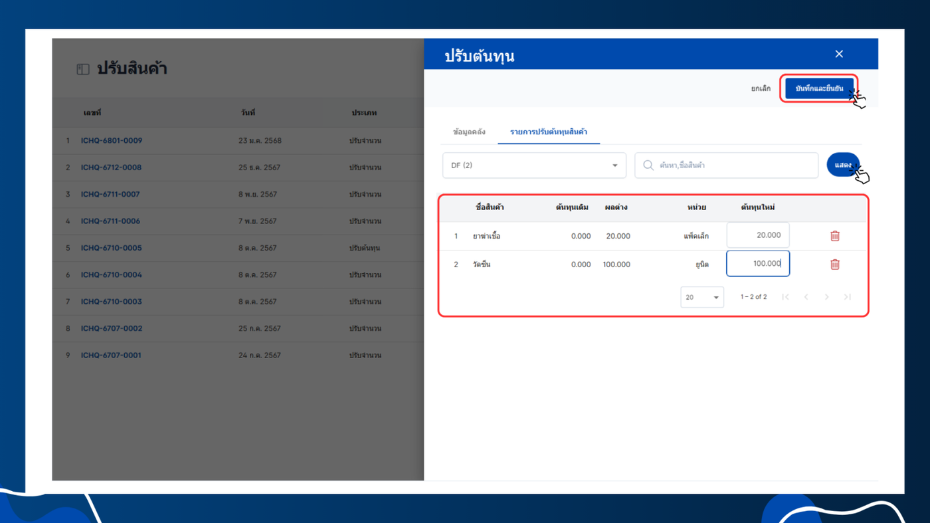Open the rows-per-page dropdown showing 20
930x523 pixels.
click(x=702, y=297)
